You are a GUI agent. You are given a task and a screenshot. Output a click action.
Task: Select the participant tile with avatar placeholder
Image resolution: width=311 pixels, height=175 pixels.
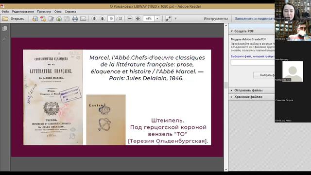pos(293,71)
